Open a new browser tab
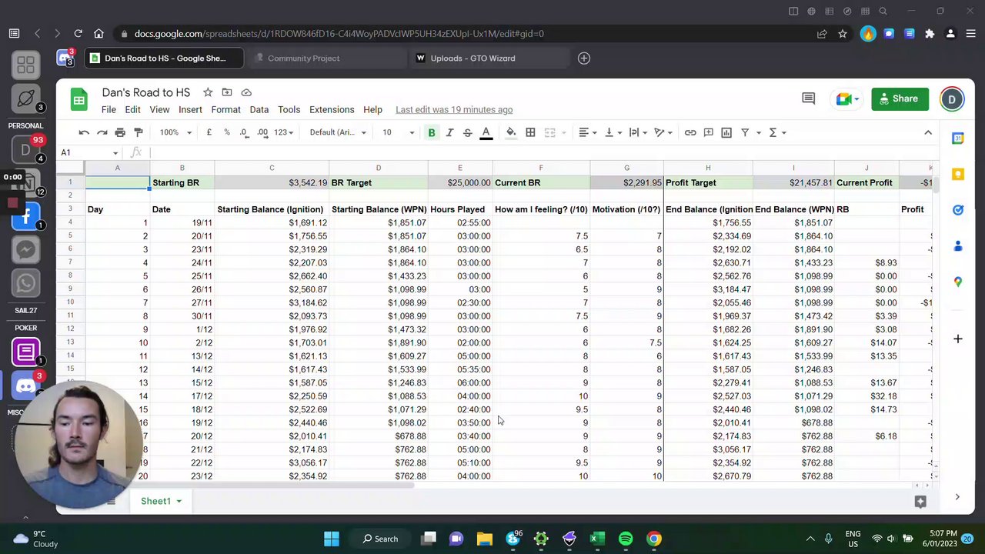This screenshot has height=554, width=985. point(584,58)
